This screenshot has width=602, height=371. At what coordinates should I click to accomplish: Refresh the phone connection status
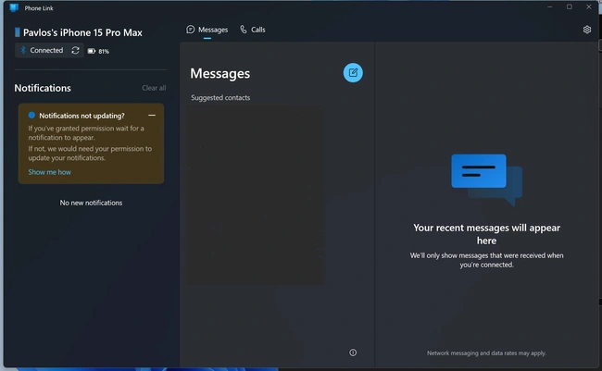coord(75,50)
